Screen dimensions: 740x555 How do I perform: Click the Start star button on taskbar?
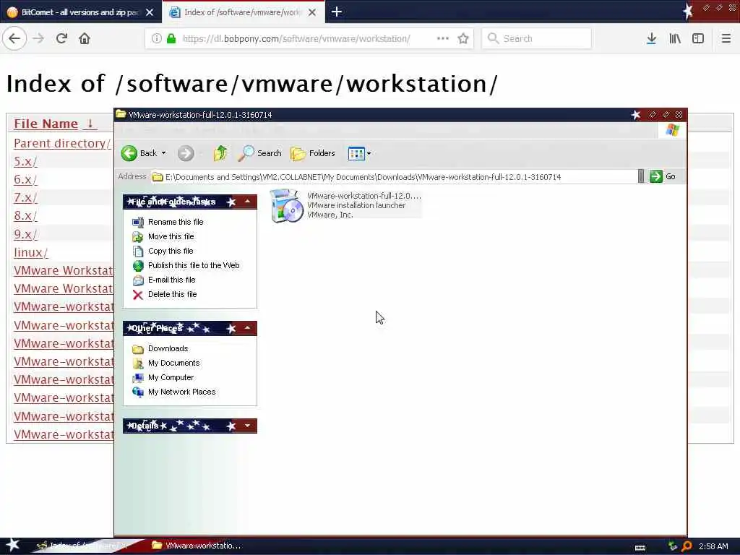[12, 545]
